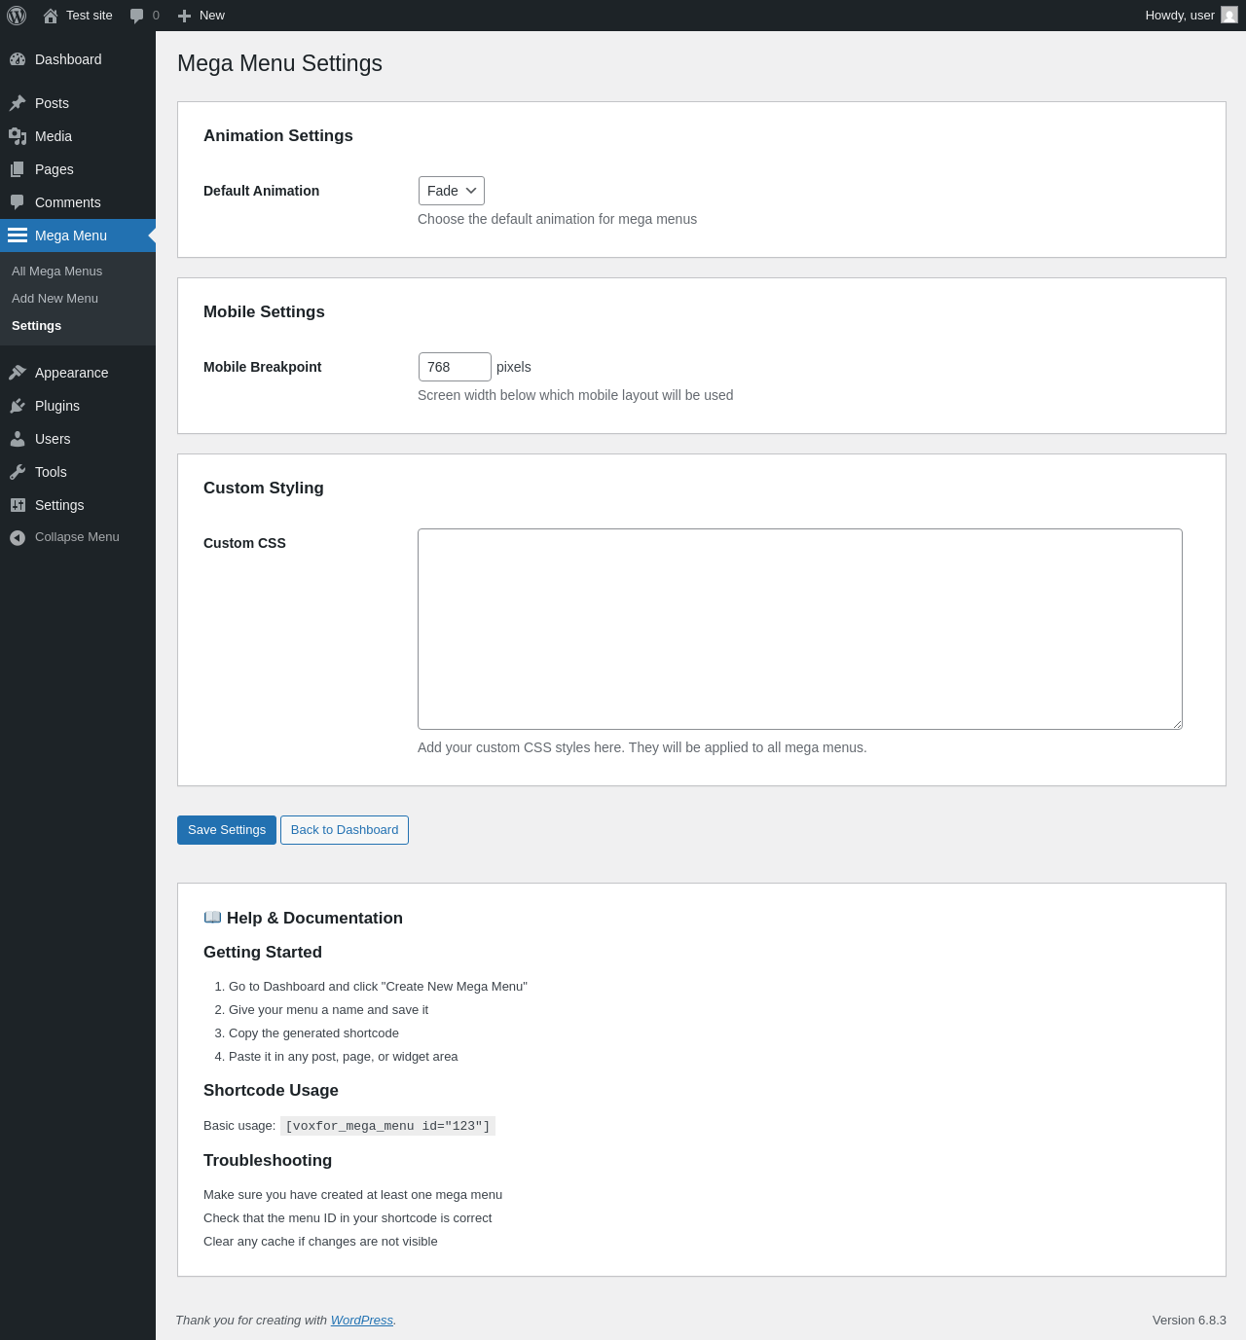Click the Version 6.8.3 footer text

pos(1190,1321)
